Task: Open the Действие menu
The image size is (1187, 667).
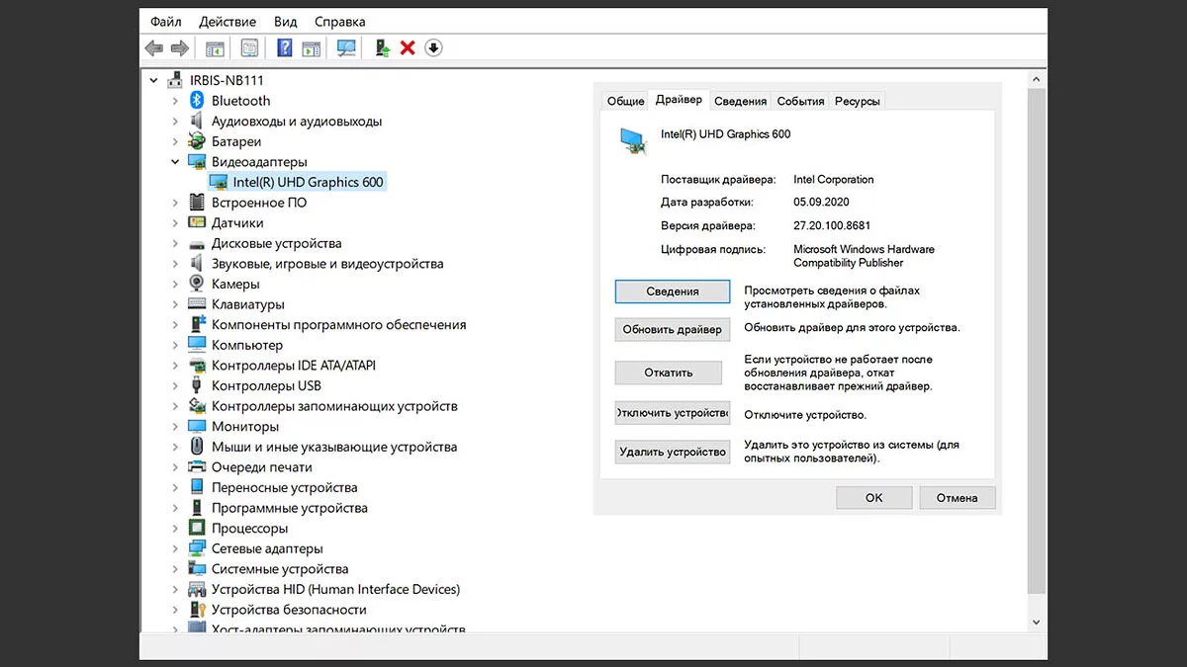Action: tap(227, 21)
